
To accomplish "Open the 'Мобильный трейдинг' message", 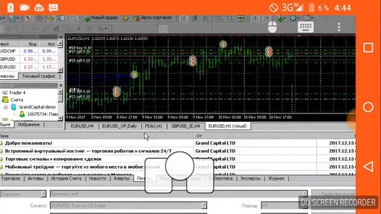I will click(82, 167).
